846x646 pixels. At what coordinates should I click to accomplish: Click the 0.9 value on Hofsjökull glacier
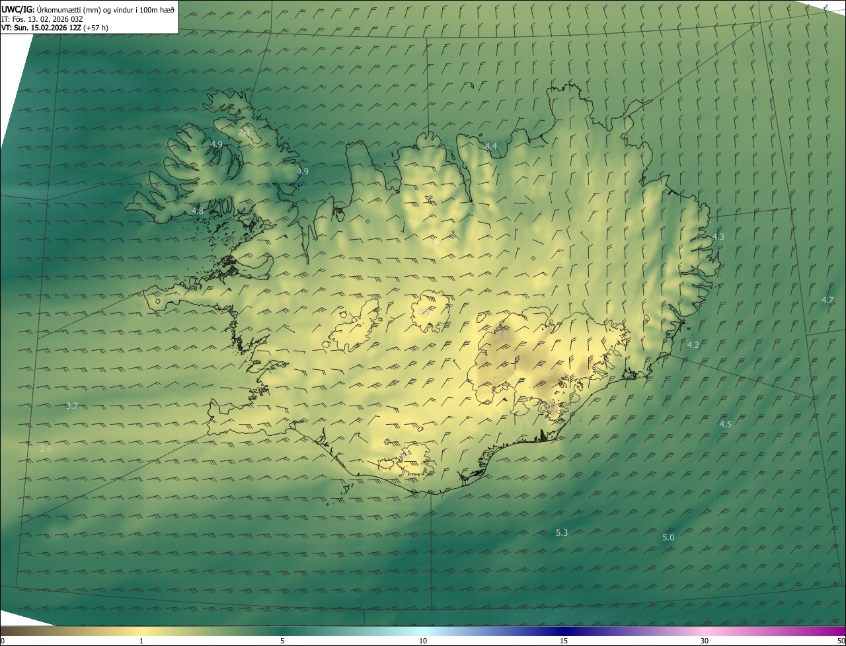point(424,312)
